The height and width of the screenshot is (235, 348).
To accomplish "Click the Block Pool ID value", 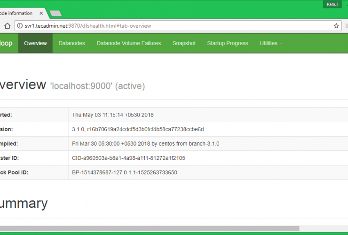I will [124, 172].
